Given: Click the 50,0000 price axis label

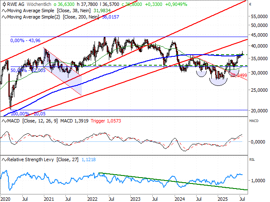Looking at the screenshot, I should (259, 25).
